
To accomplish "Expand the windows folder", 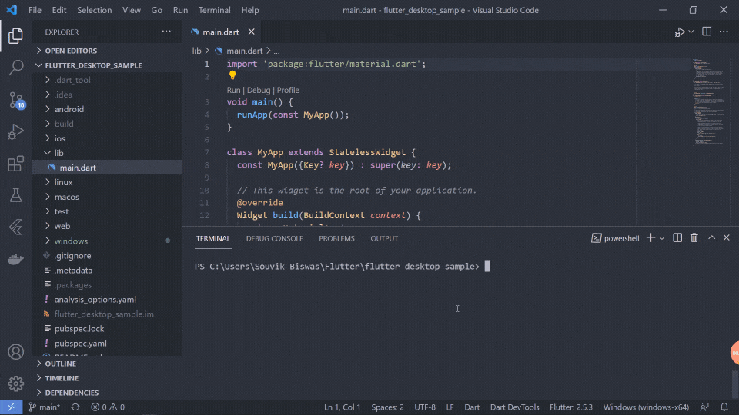I will tap(71, 241).
